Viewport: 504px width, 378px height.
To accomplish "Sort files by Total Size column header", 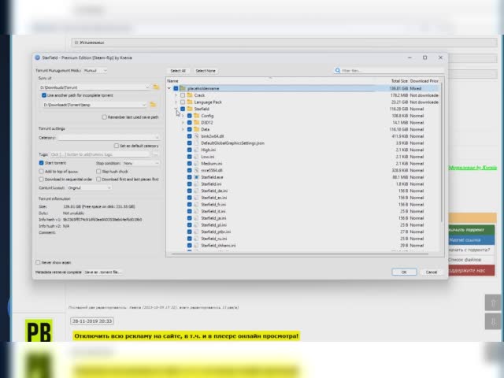I will pos(399,81).
